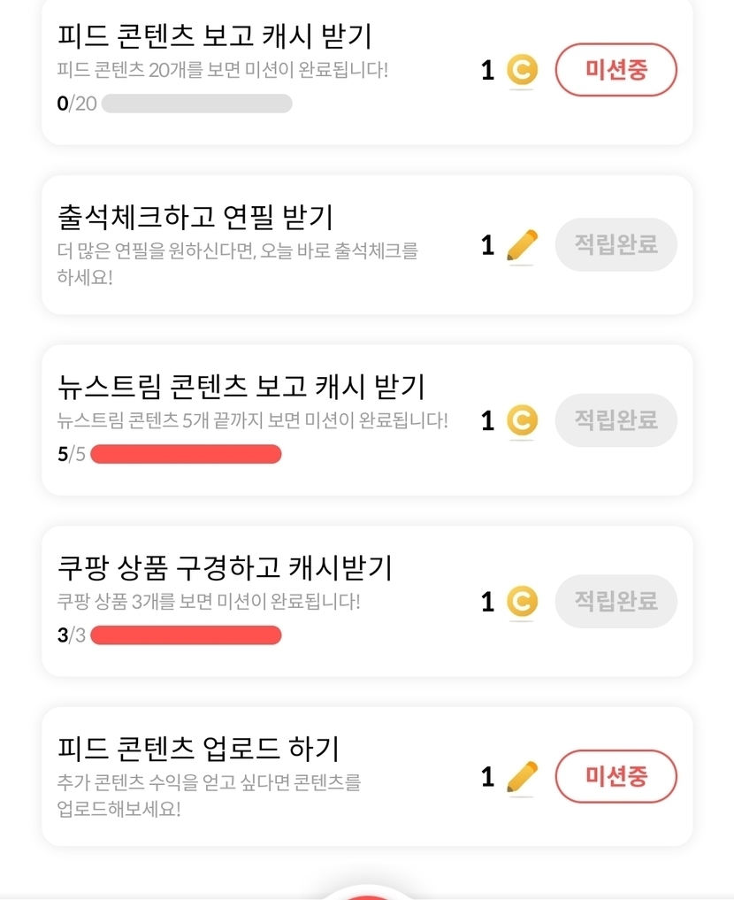Click the pencil icon for attendance check
This screenshot has width=734, height=900.
click(x=522, y=245)
